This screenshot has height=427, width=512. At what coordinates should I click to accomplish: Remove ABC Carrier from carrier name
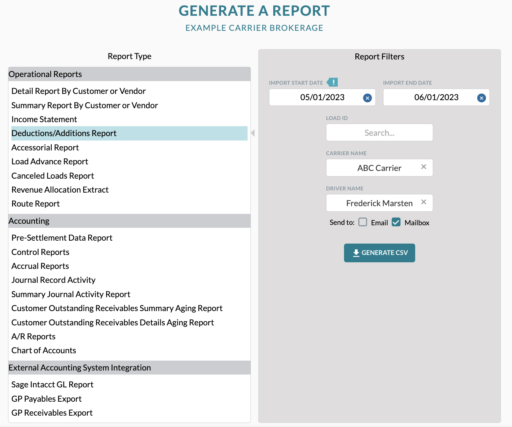click(424, 167)
